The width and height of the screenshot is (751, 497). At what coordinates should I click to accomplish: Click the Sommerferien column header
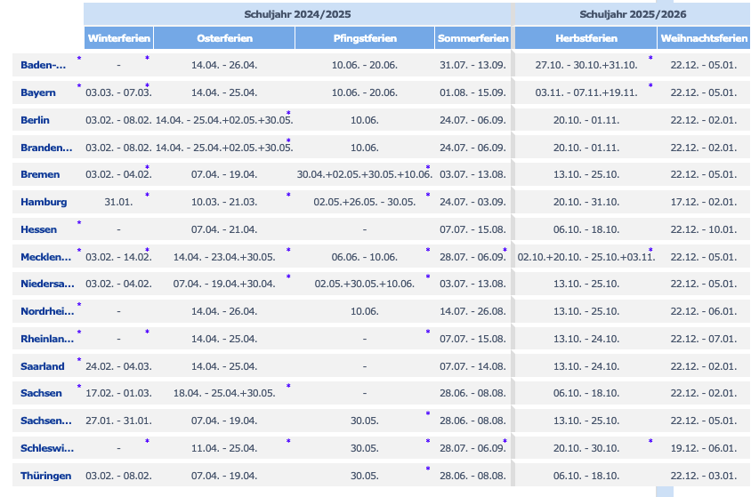click(x=472, y=38)
